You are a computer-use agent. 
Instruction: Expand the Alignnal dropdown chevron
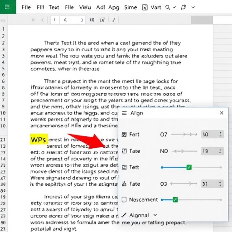click(155, 215)
